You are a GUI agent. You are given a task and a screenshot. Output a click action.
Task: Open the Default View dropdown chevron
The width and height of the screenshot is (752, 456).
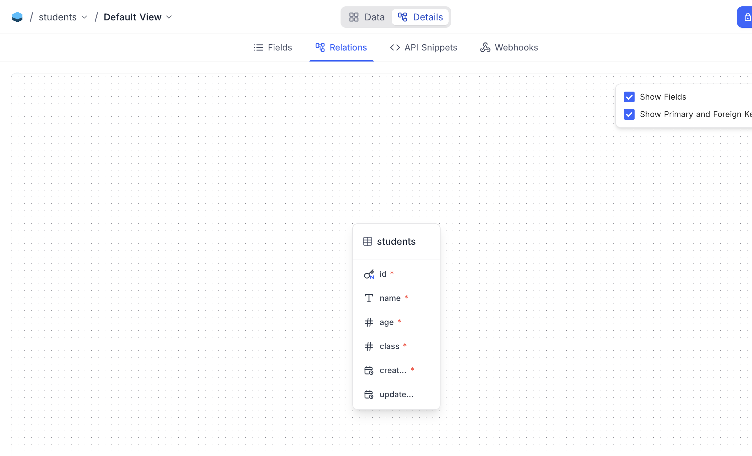point(169,17)
